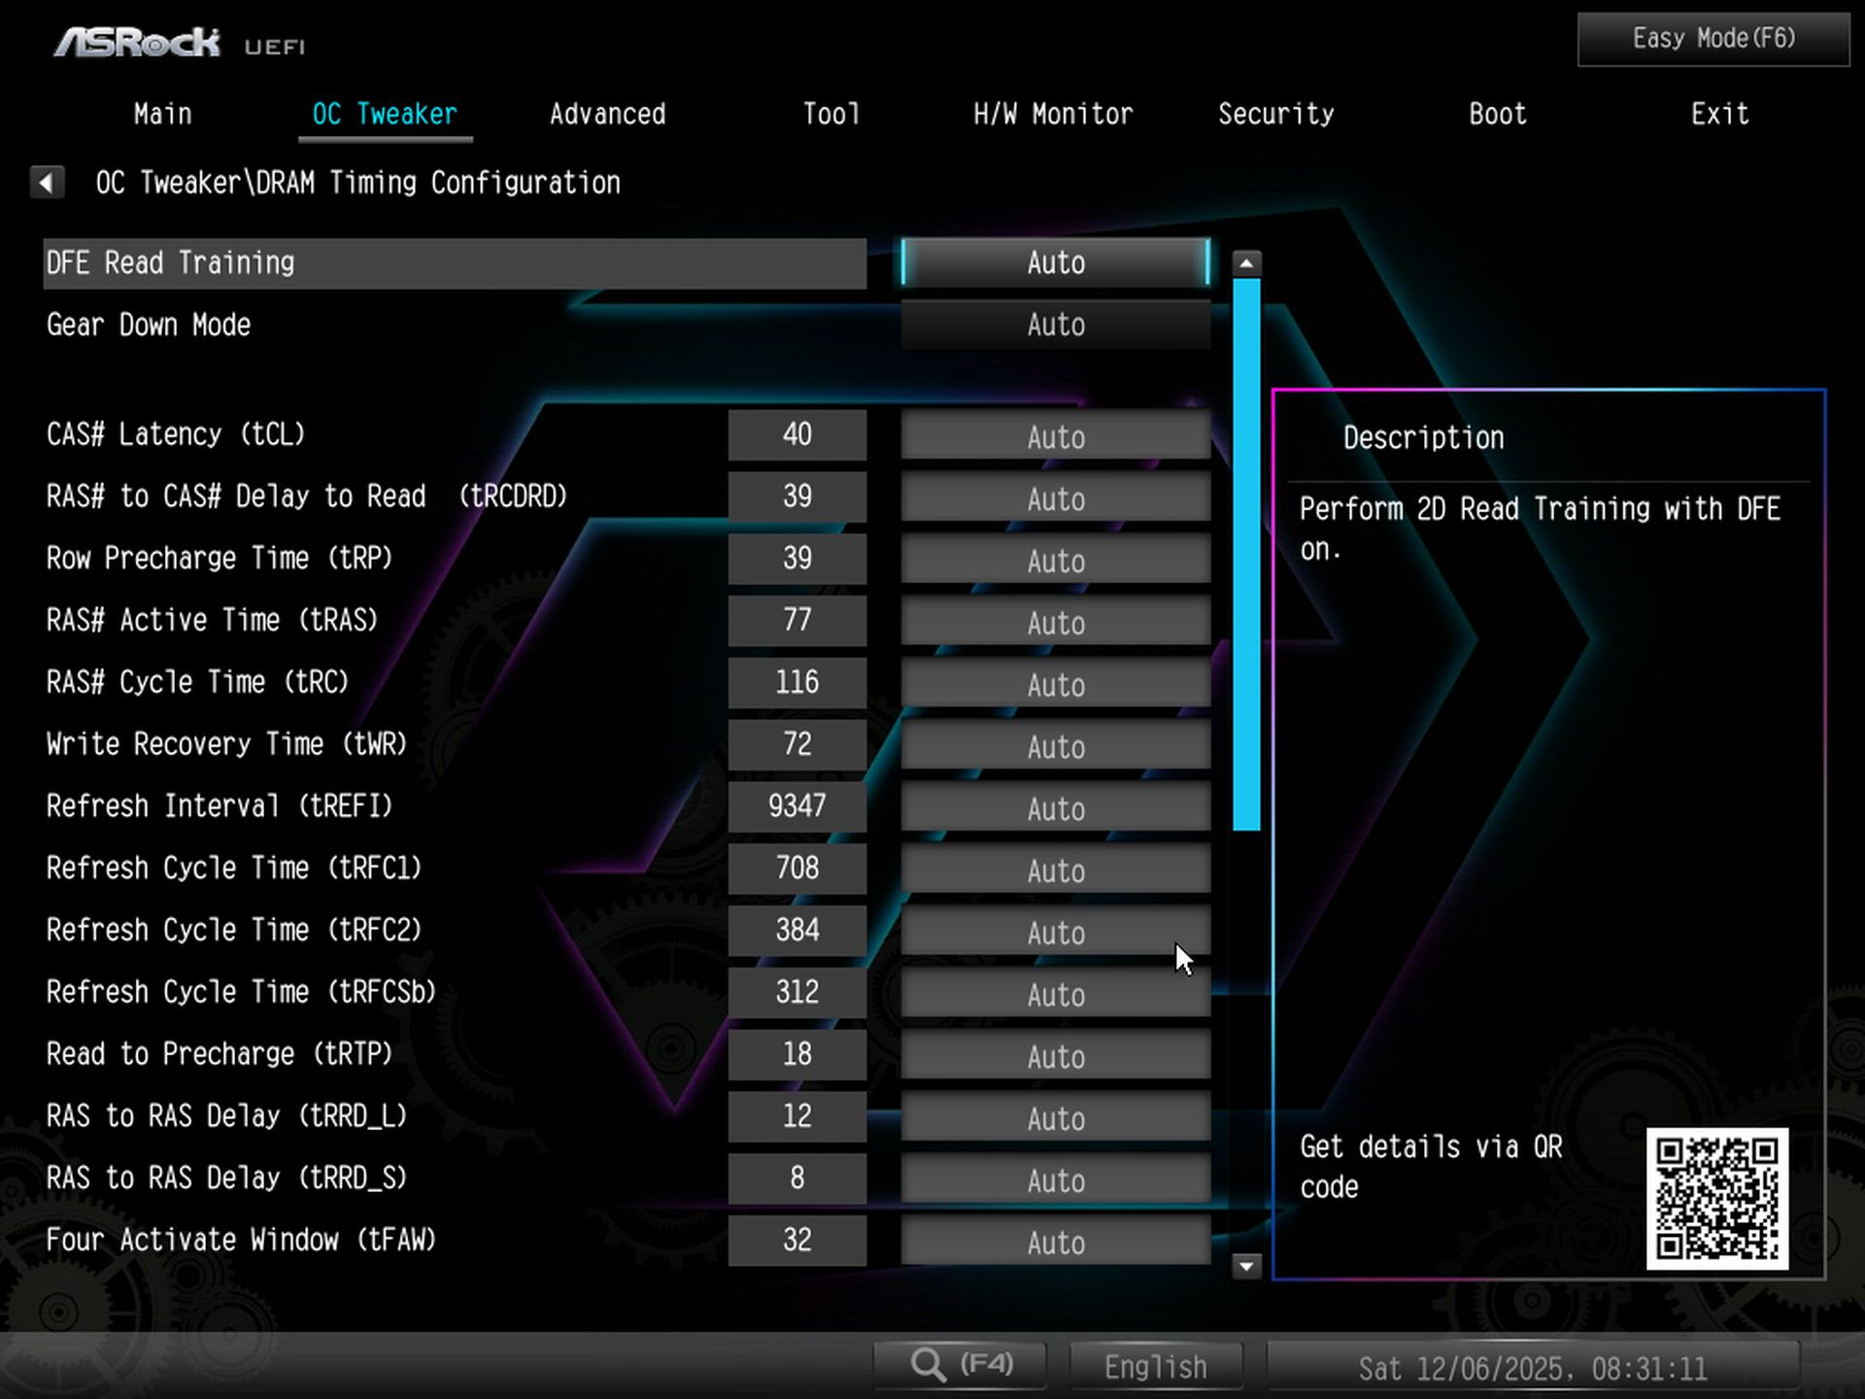
Task: Click the Refresh Interval (tREFI) value field
Action: (797, 805)
